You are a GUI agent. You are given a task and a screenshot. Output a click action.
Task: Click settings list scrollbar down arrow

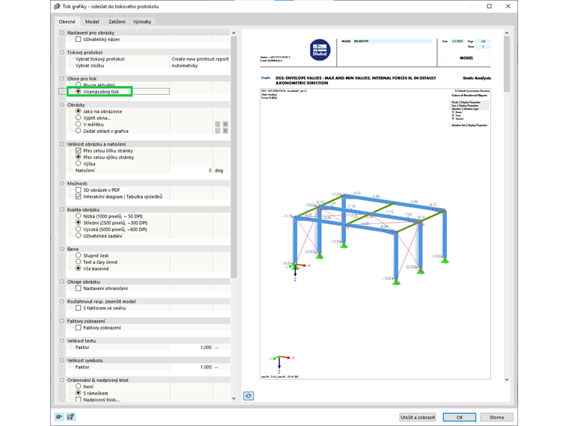234,398
